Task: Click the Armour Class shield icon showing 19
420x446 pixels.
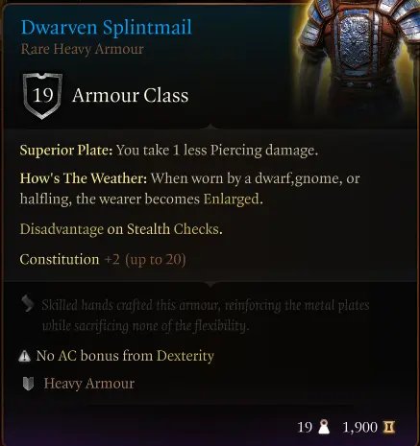Action: tap(42, 96)
